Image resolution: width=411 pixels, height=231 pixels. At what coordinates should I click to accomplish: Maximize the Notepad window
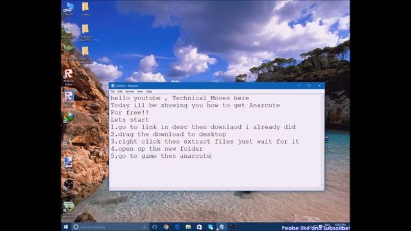(309, 85)
